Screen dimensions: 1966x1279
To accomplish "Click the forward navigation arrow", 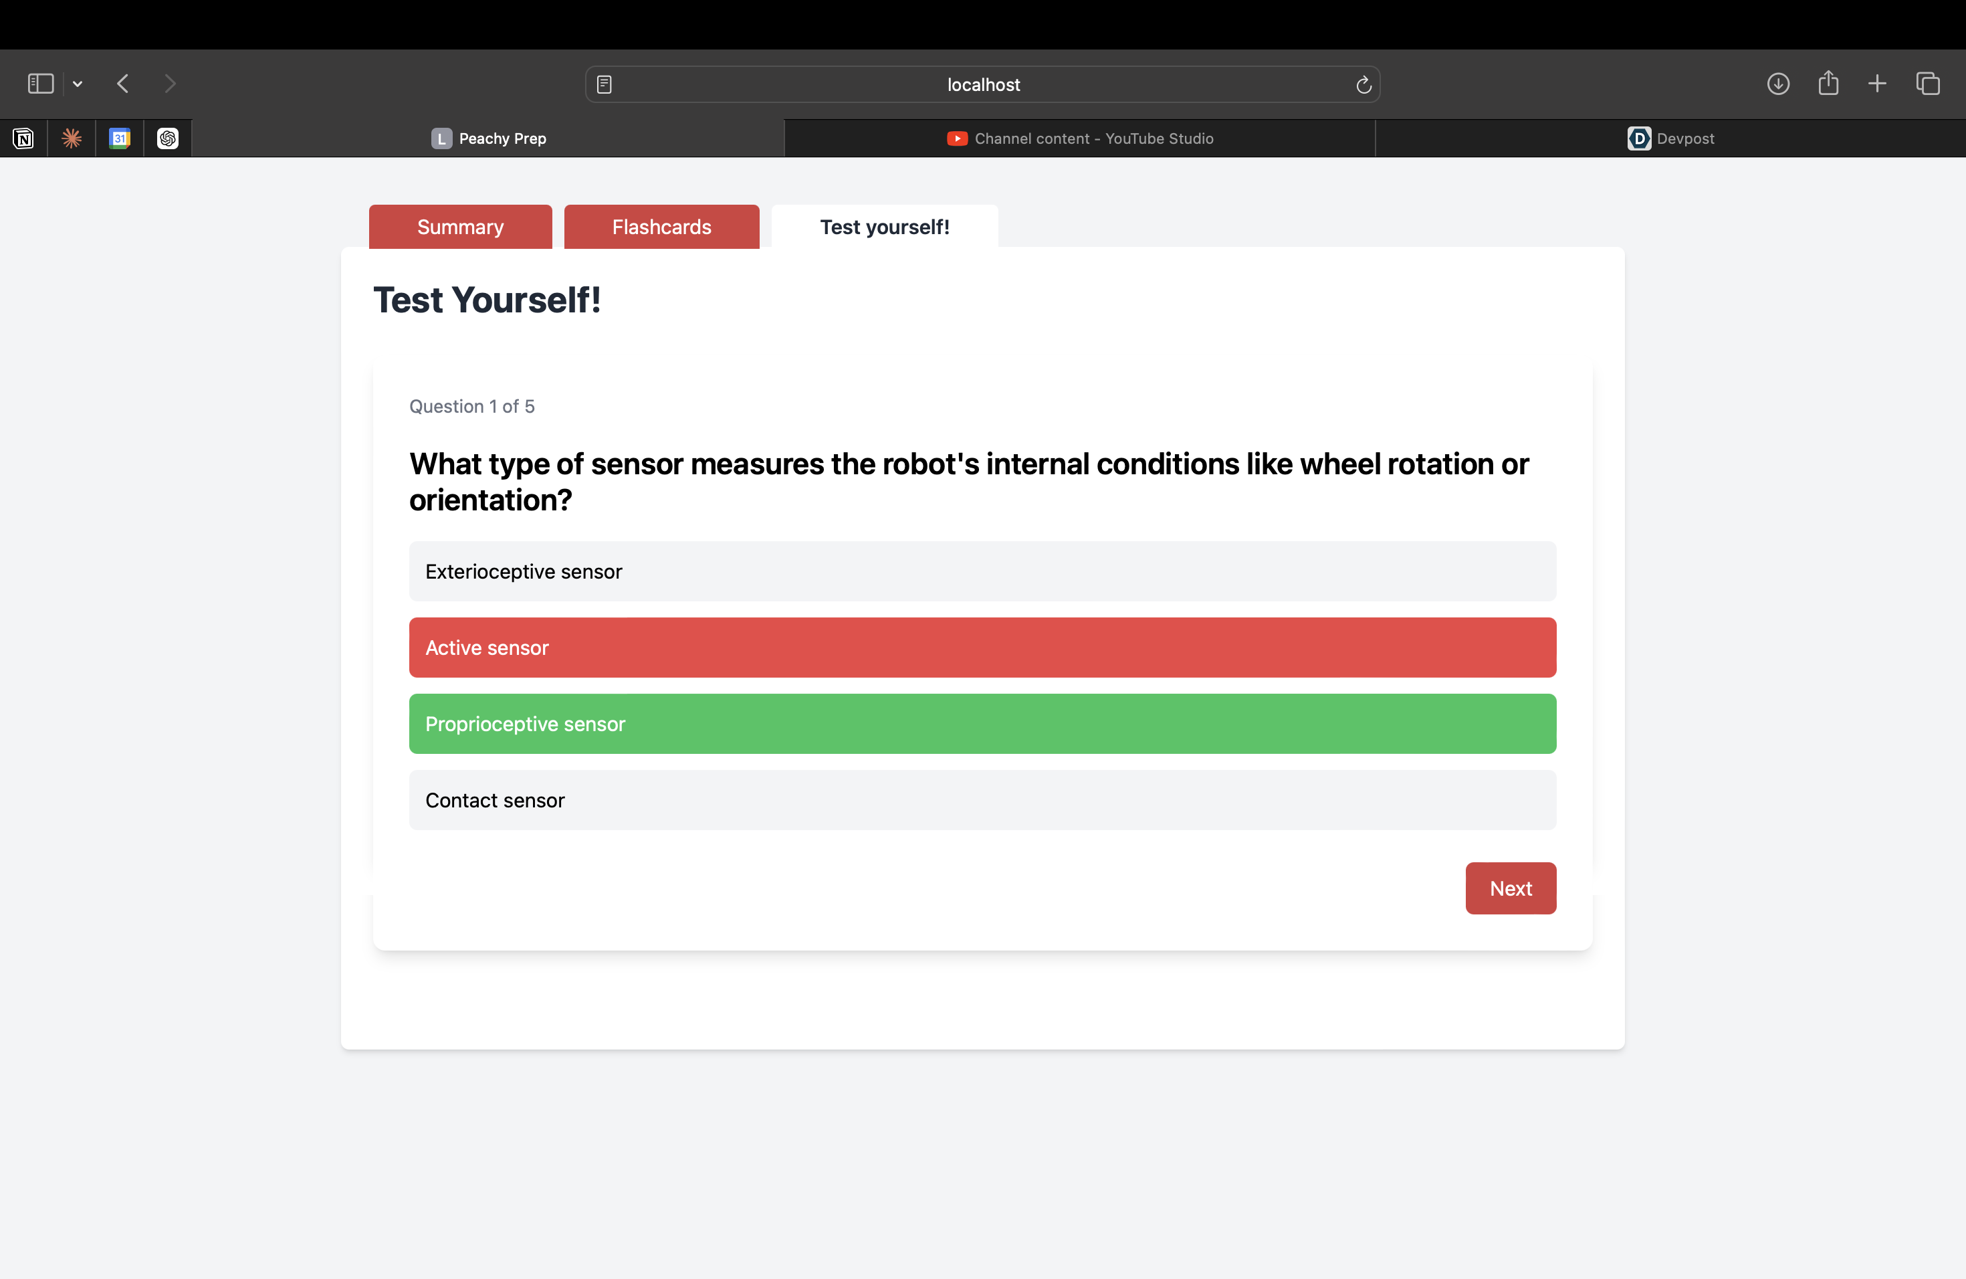I will pos(170,84).
